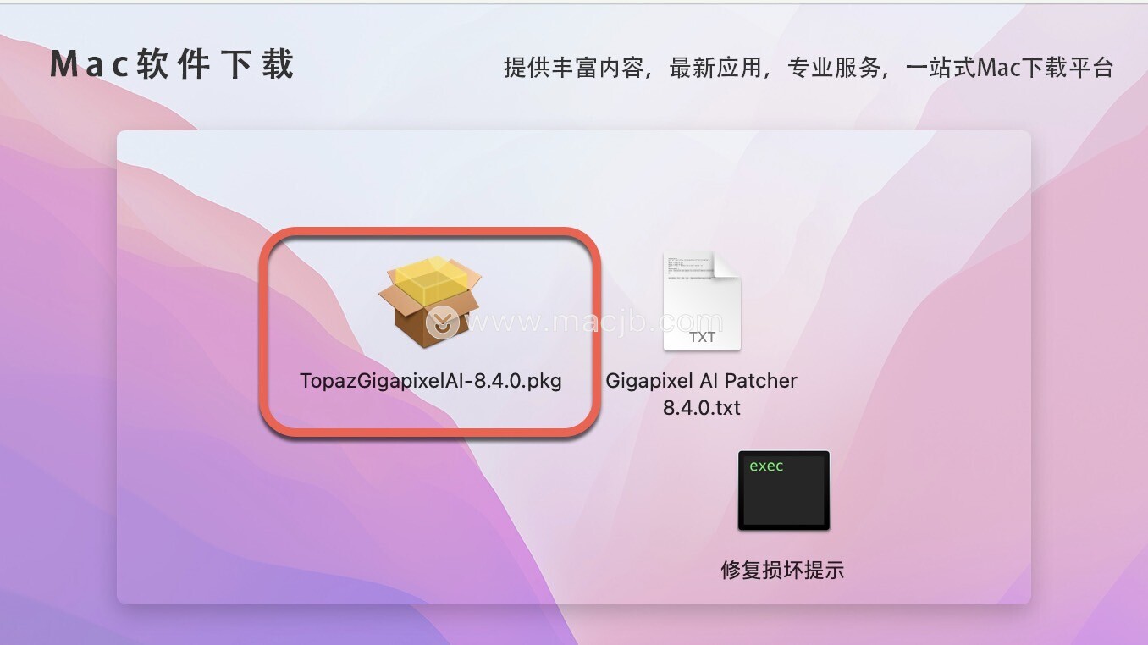The image size is (1148, 645).
Task: Click the yellow contents inside the package box
Action: [432, 279]
